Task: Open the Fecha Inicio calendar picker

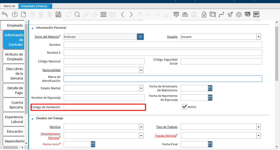Action: pyautogui.click(x=93, y=144)
